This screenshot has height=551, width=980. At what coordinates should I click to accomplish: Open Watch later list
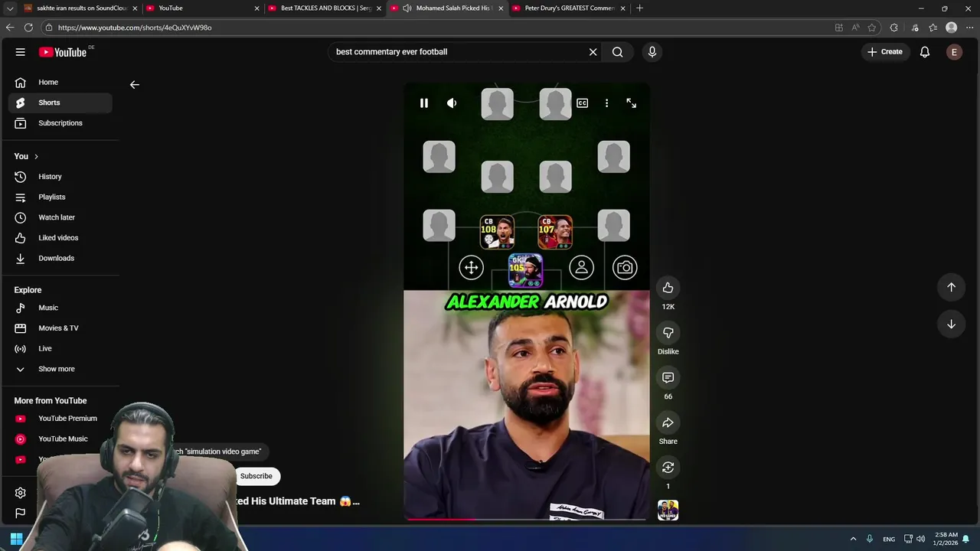[60, 217]
